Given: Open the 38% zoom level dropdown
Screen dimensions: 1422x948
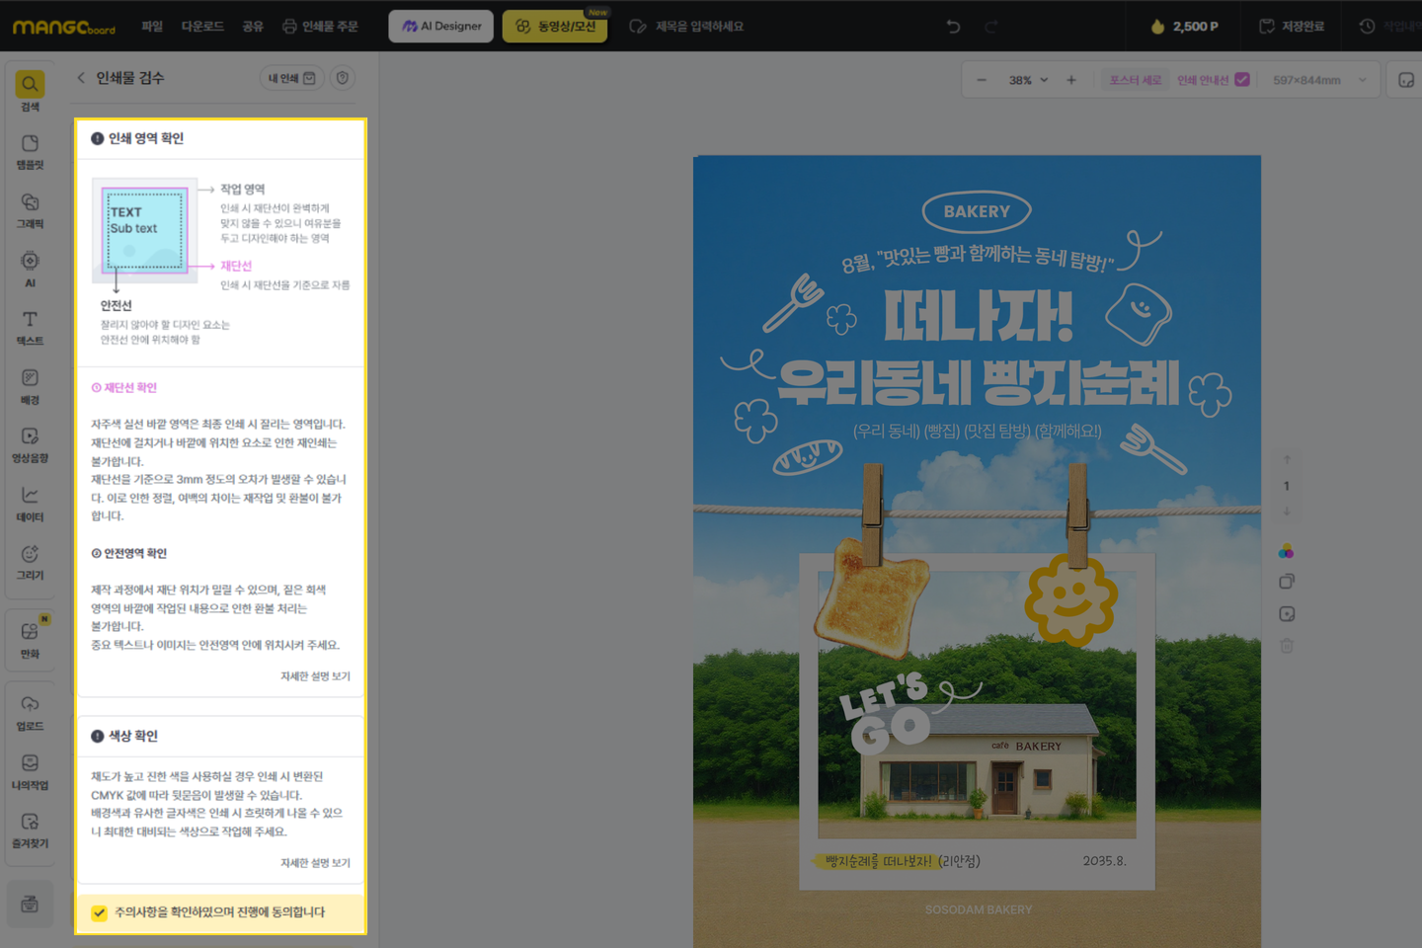Looking at the screenshot, I should [1028, 80].
